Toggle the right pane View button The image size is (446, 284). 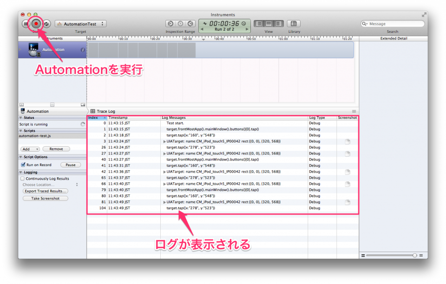278,24
